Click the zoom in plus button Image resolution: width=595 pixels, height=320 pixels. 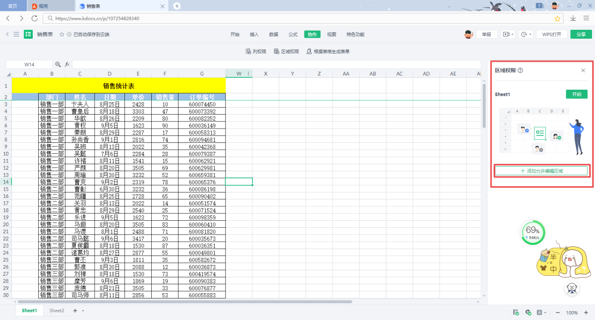[x=586, y=313]
